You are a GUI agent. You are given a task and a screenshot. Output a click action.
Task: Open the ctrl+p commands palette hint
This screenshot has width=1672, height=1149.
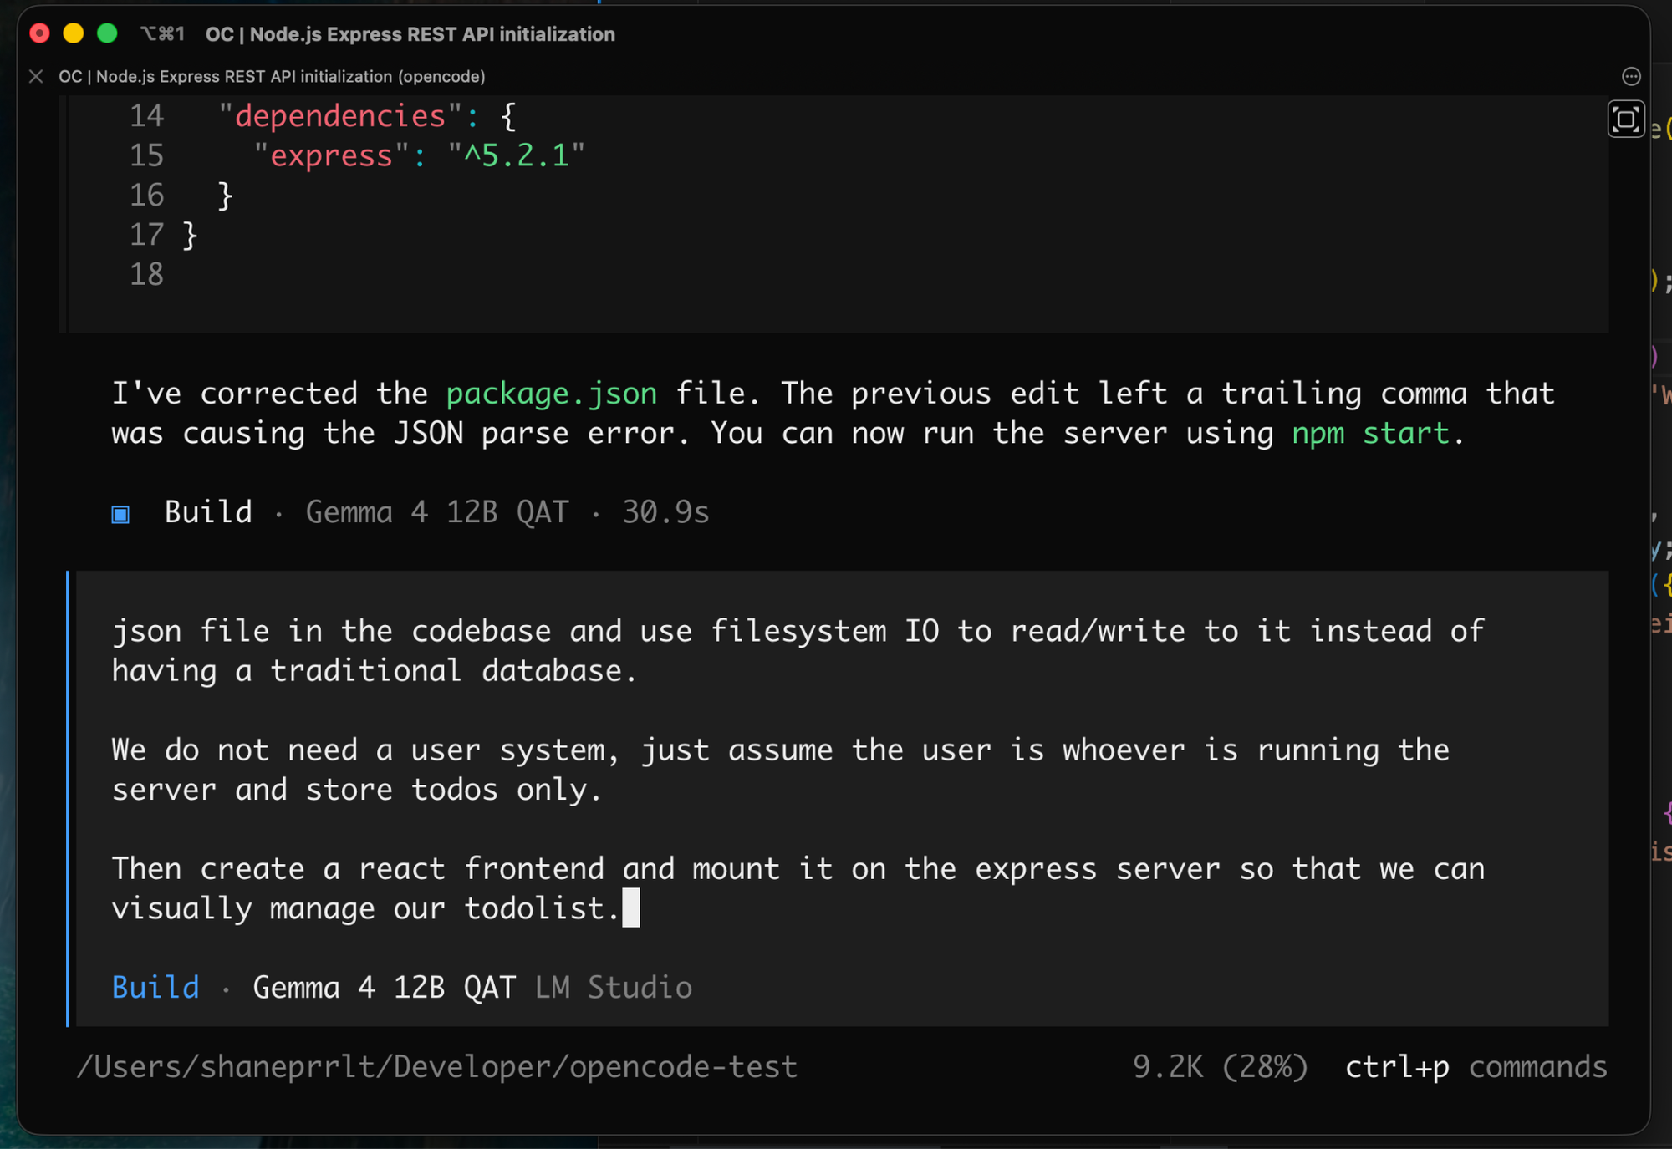tap(1476, 1067)
